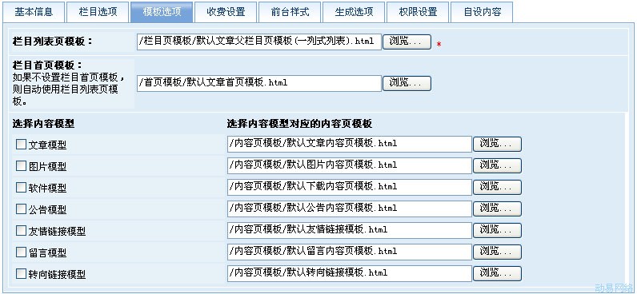
Task: Click 浏览 next to 默认友情链接模板
Action: coord(497,230)
